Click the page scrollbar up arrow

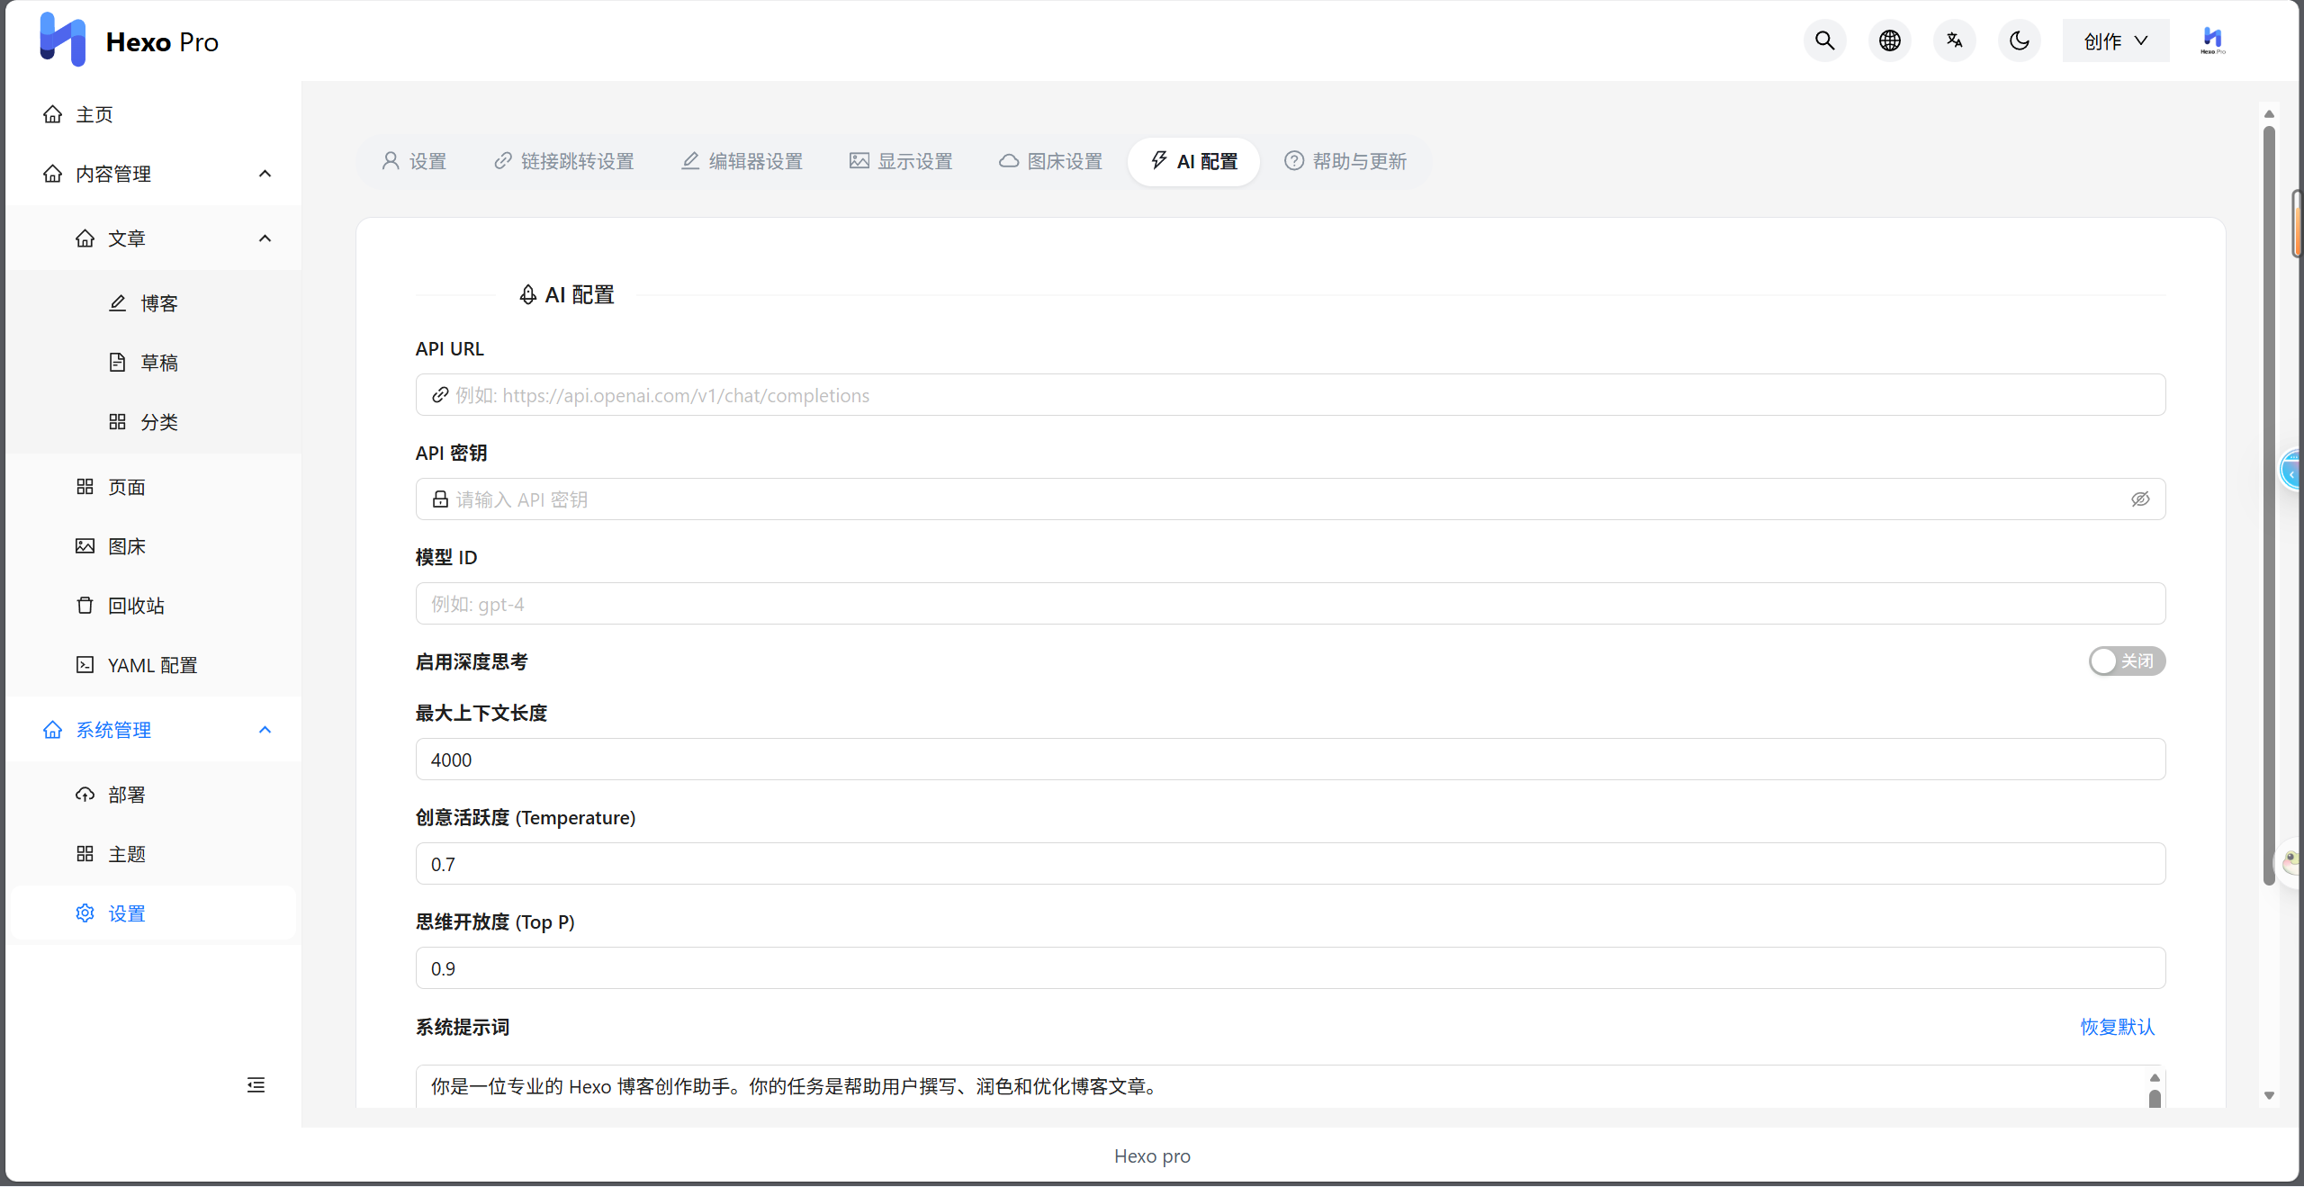tap(2269, 114)
